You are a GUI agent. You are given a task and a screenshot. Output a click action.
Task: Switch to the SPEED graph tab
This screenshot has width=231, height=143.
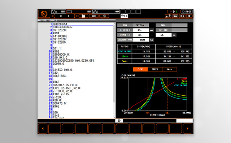pyautogui.click(x=155, y=69)
